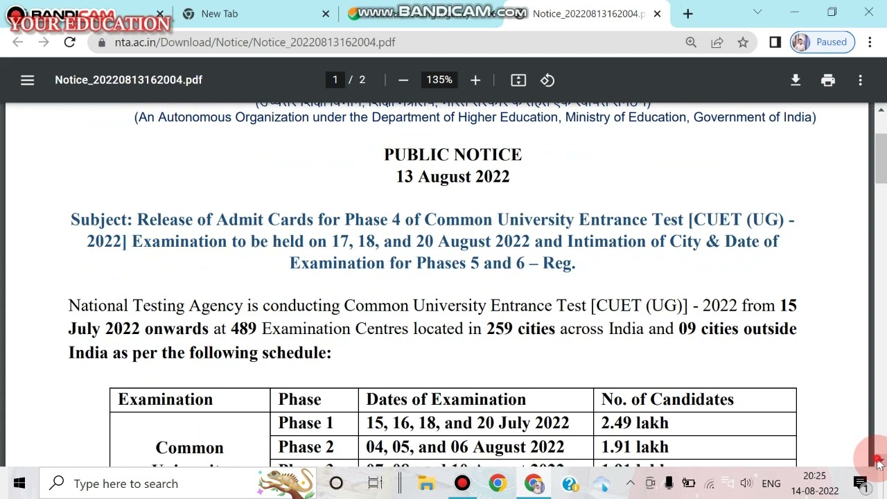The height and width of the screenshot is (499, 887).
Task: Open Task View on taskbar
Action: coord(375,484)
